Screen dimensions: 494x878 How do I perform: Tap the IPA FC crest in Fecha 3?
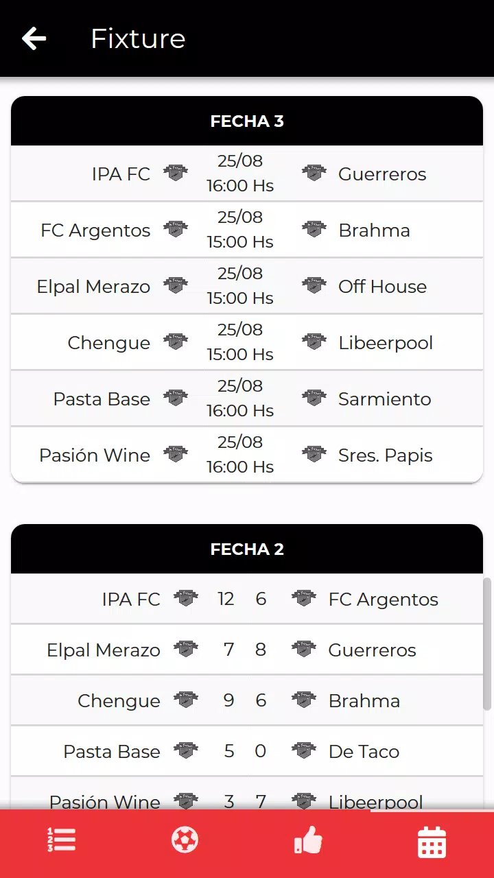pos(176,173)
